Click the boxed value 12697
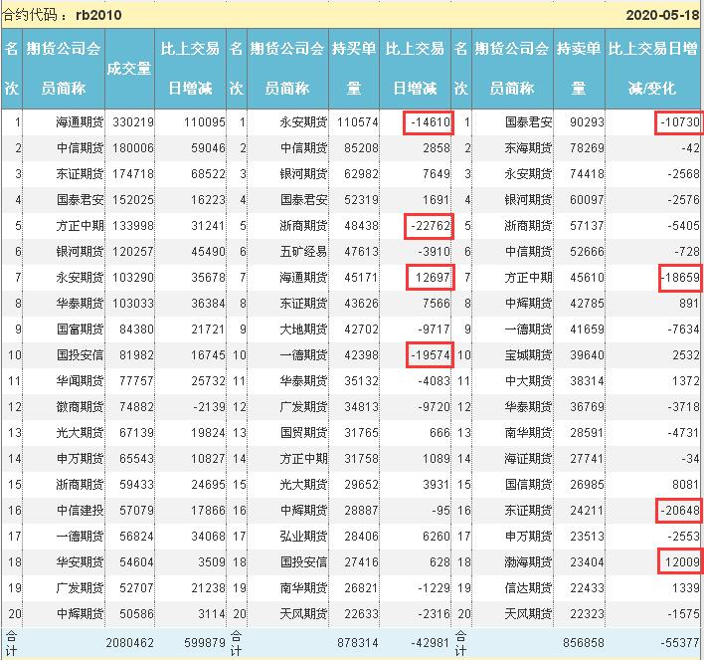The width and height of the screenshot is (704, 660). tap(433, 278)
